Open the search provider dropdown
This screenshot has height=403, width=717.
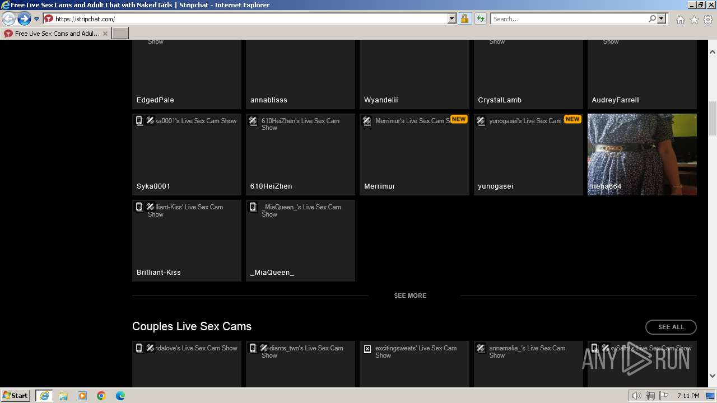[x=662, y=18]
